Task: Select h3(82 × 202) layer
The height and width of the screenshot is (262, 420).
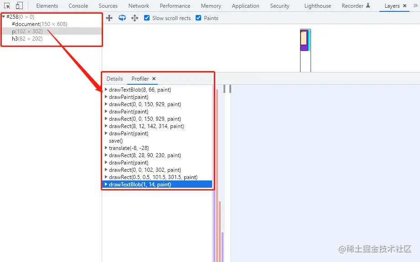Action: click(x=27, y=39)
